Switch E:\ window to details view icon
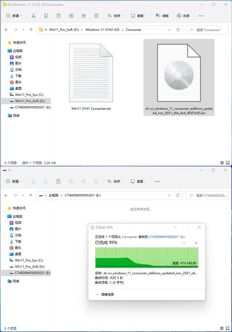 click(x=222, y=328)
